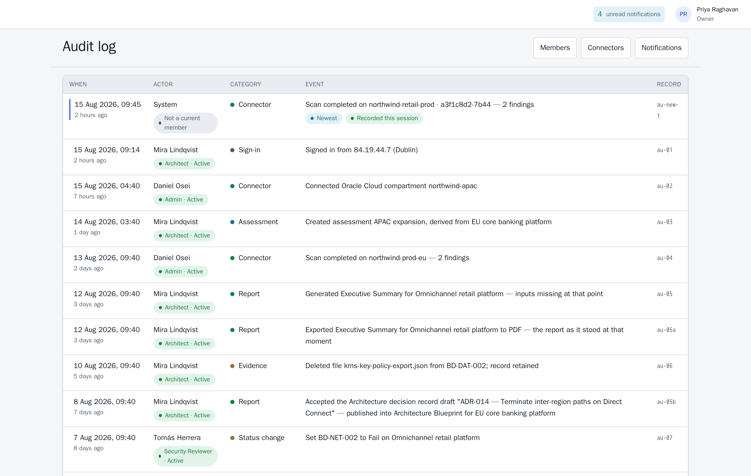This screenshot has height=476, width=751.
Task: Click the Assessment category label
Action: [x=258, y=222]
